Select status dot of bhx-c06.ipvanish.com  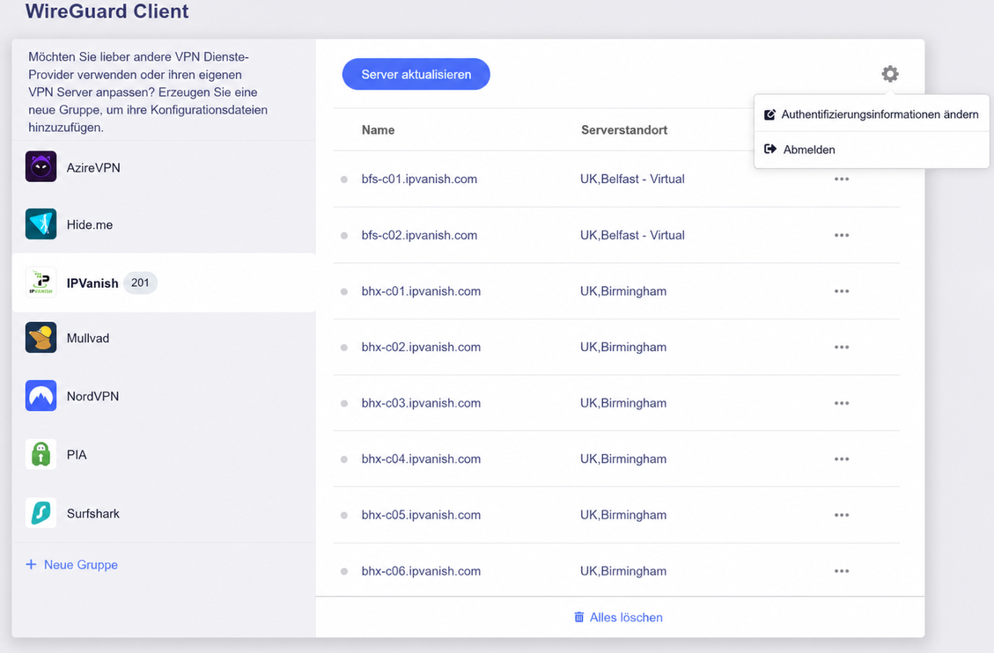(x=344, y=571)
